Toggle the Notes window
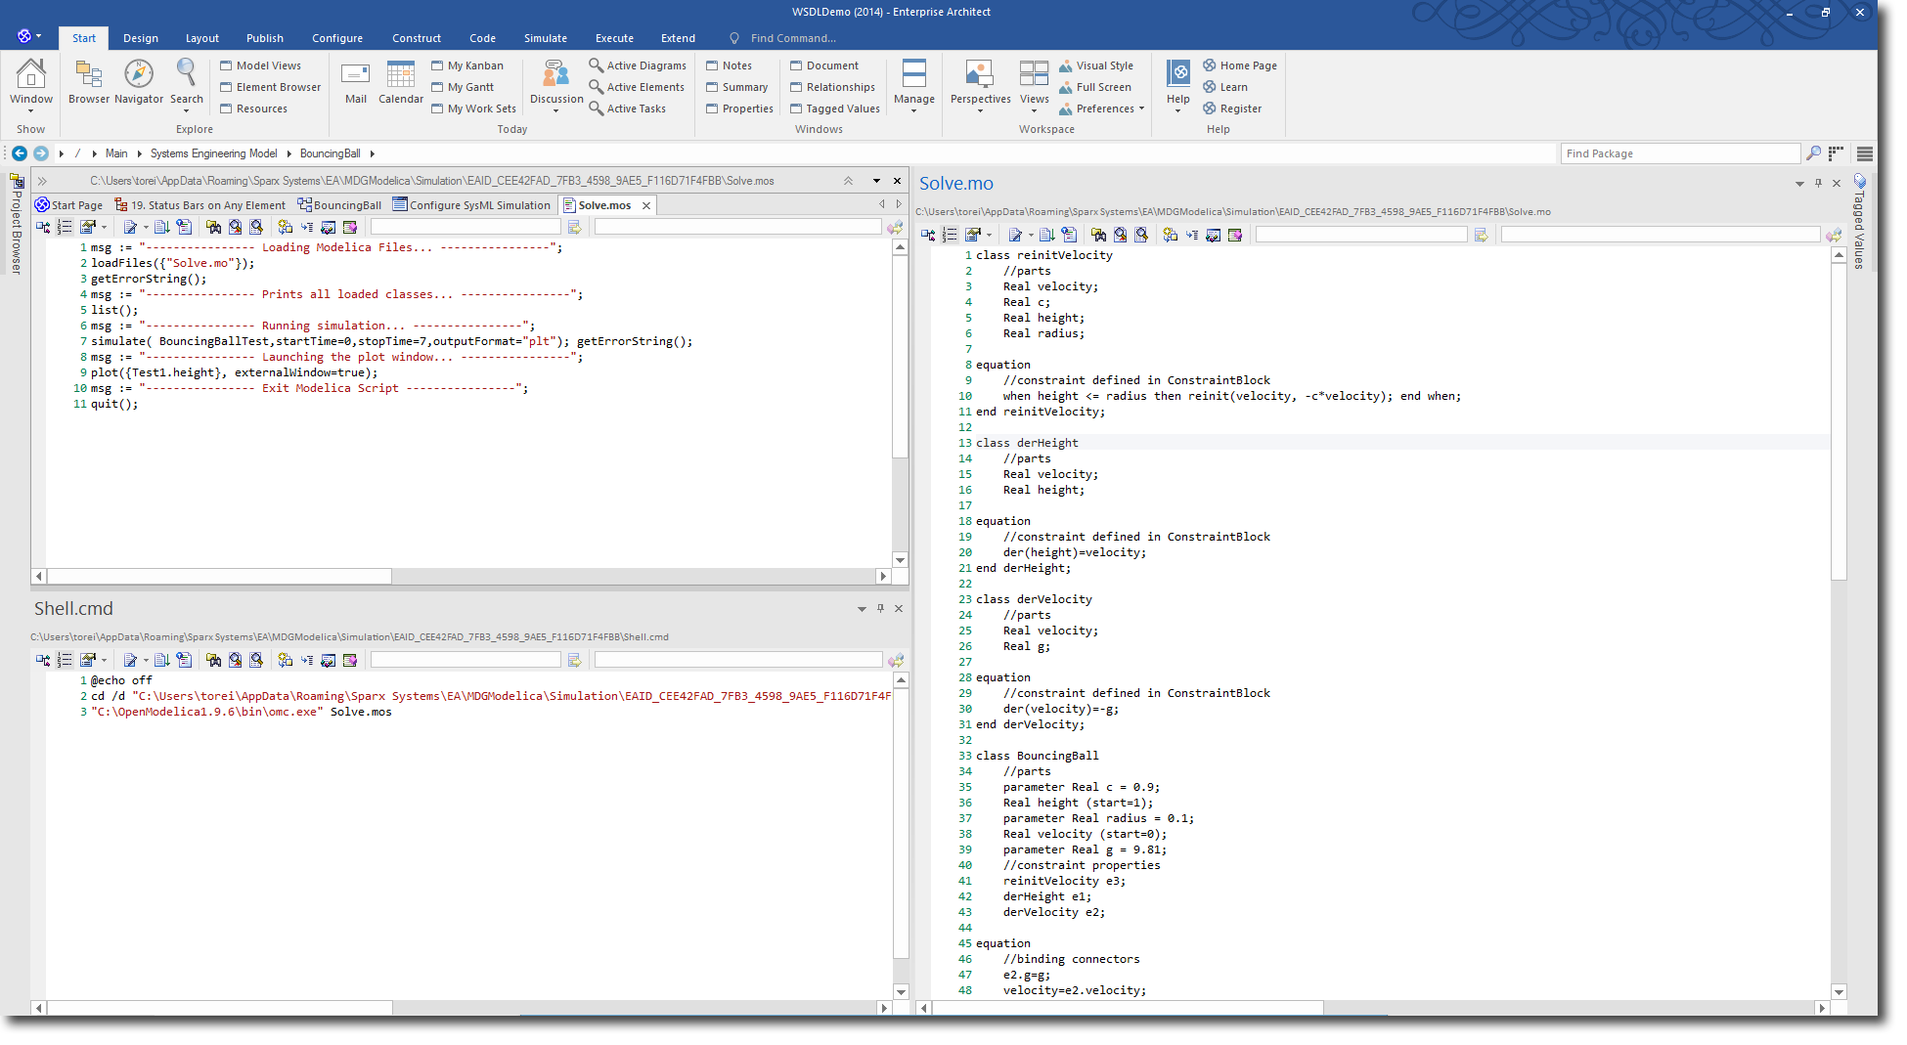 [x=729, y=65]
